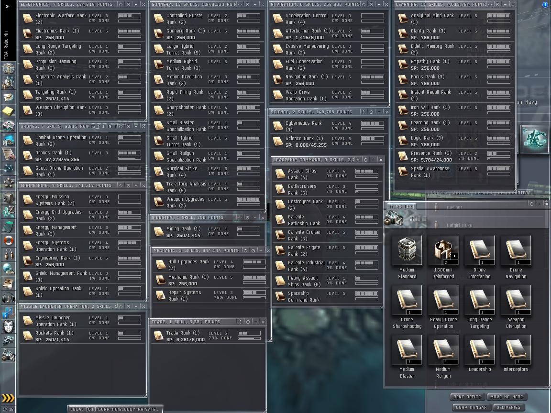Open the lifebuoy help sidebar icon

(8, 240)
